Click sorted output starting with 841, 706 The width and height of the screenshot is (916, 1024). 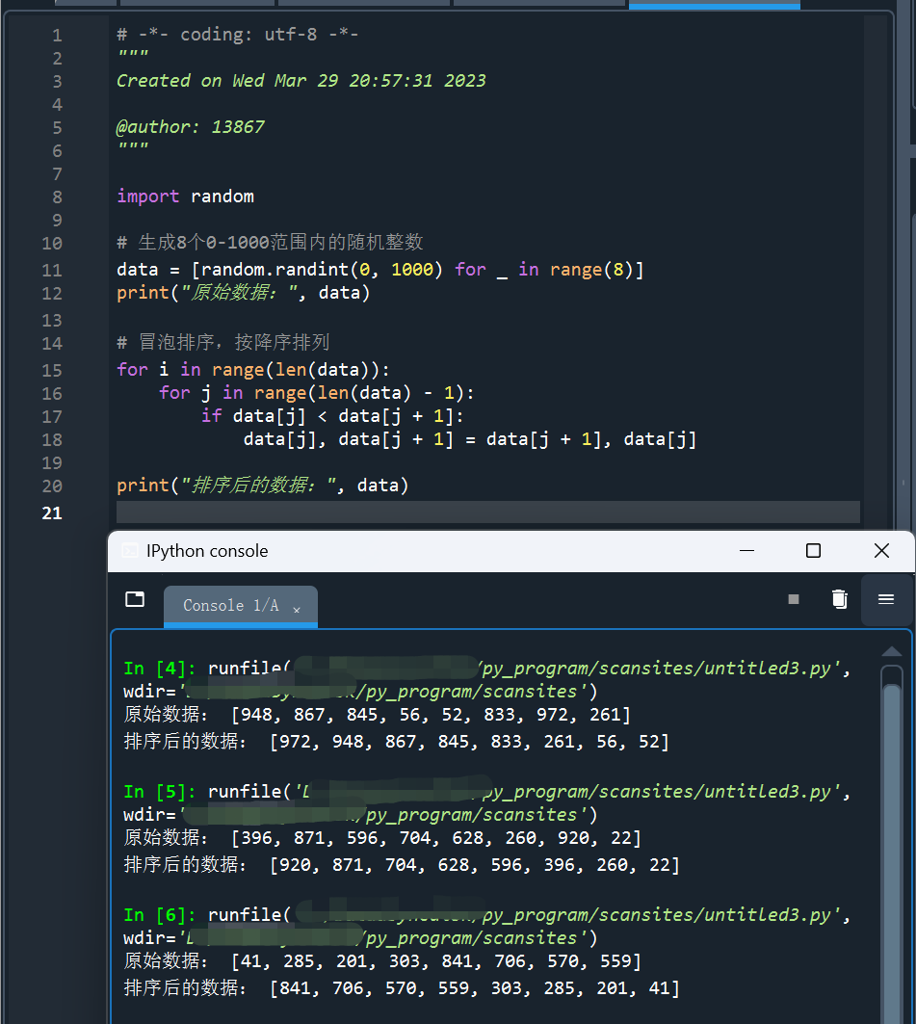pos(475,988)
